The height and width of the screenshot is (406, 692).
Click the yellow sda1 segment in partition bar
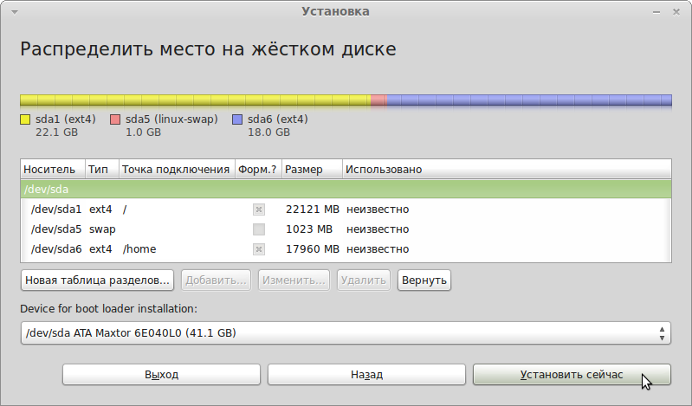click(x=195, y=100)
